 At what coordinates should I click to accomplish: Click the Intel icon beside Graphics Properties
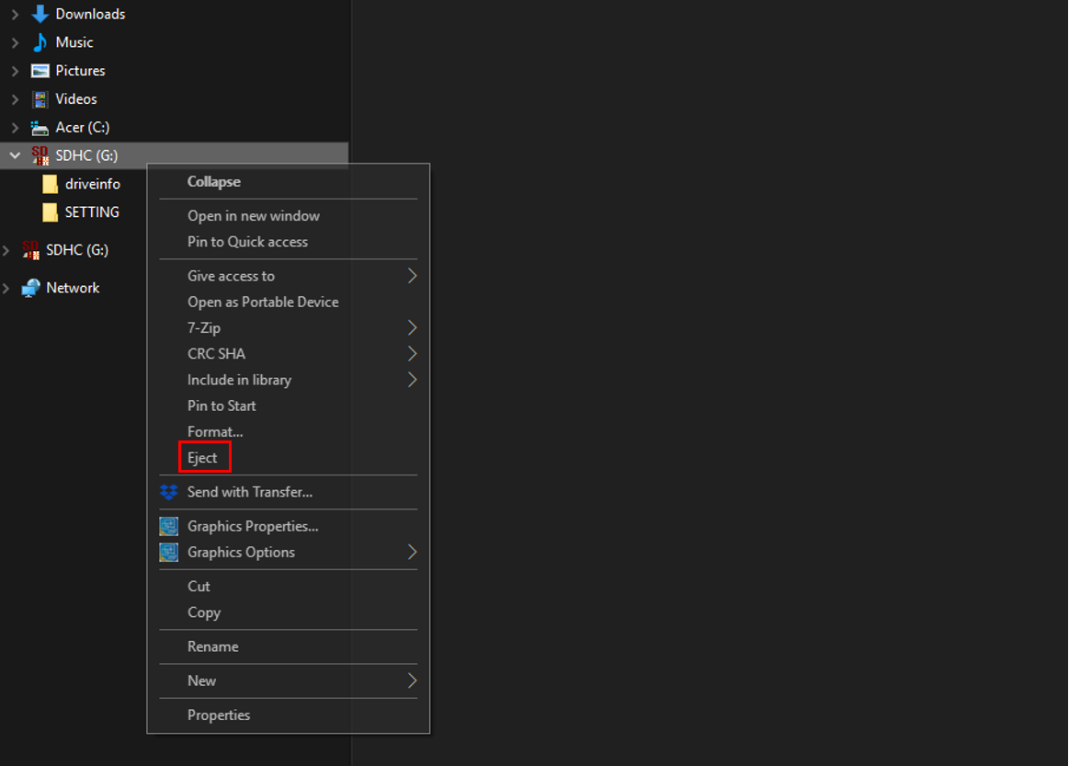pos(168,526)
